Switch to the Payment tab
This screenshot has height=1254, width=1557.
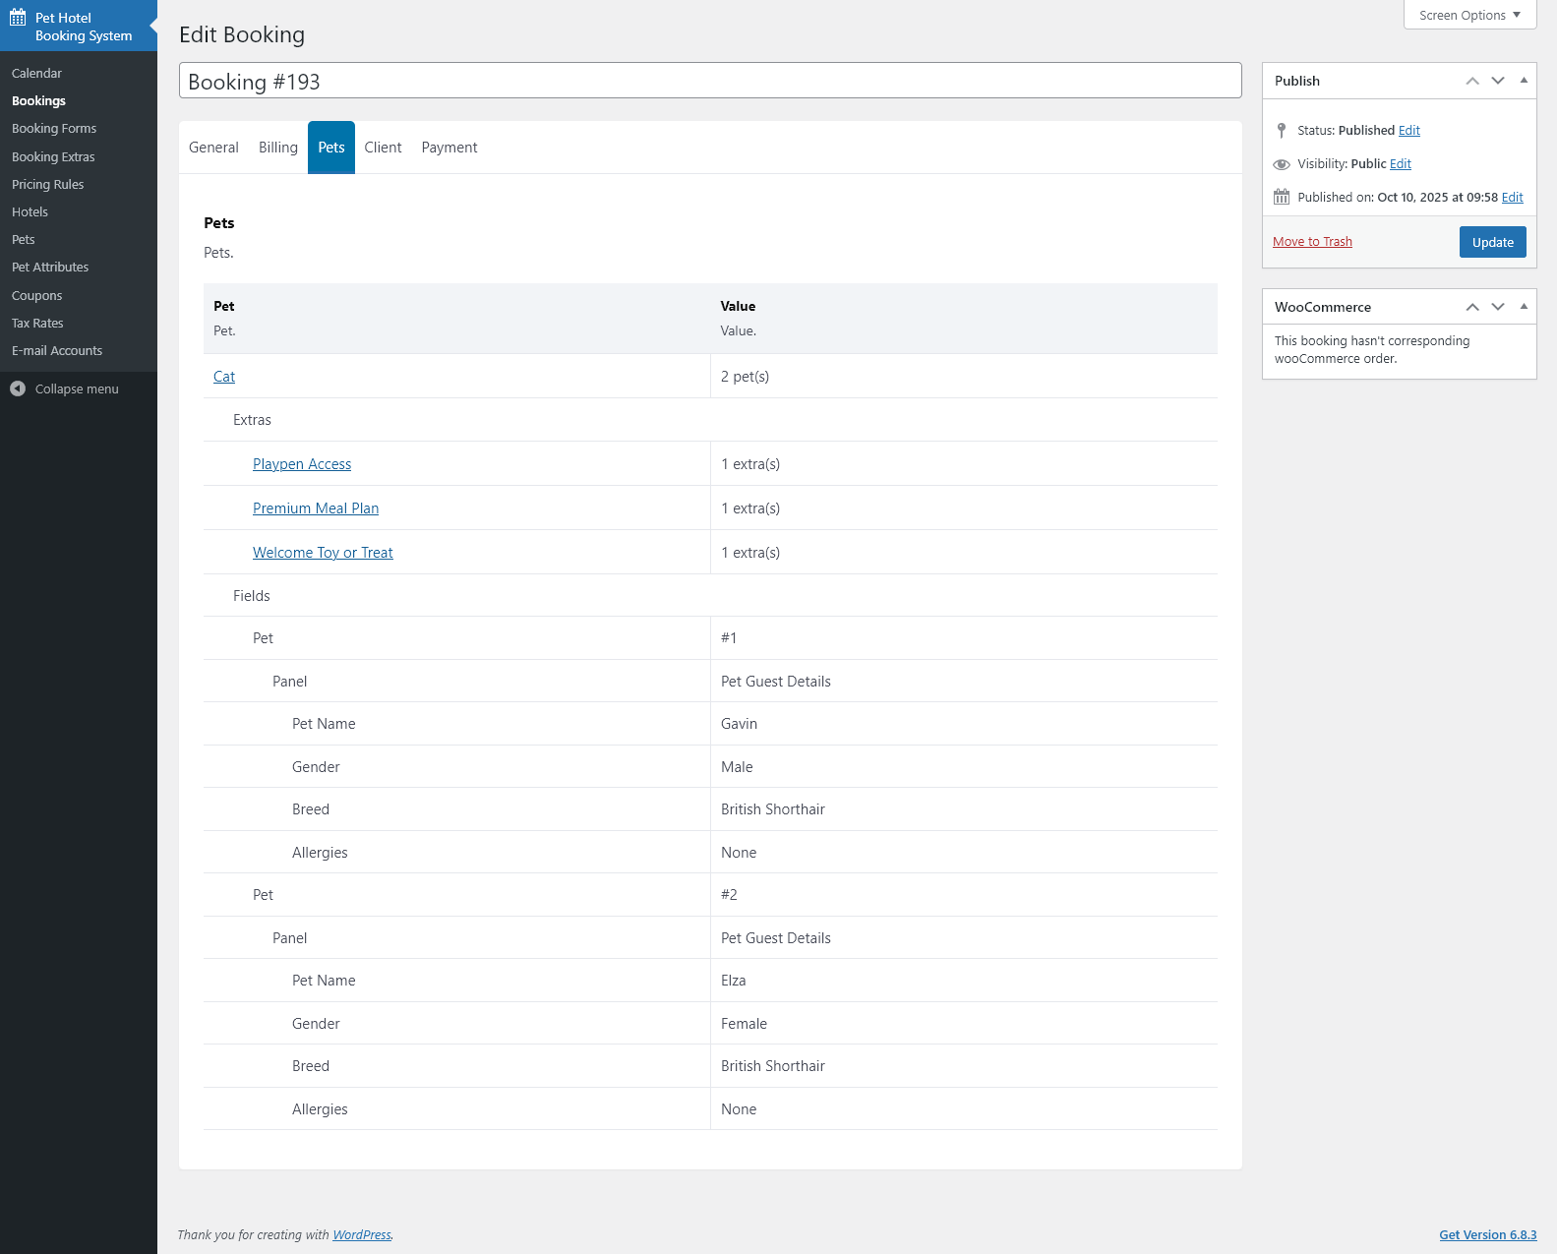click(x=449, y=148)
